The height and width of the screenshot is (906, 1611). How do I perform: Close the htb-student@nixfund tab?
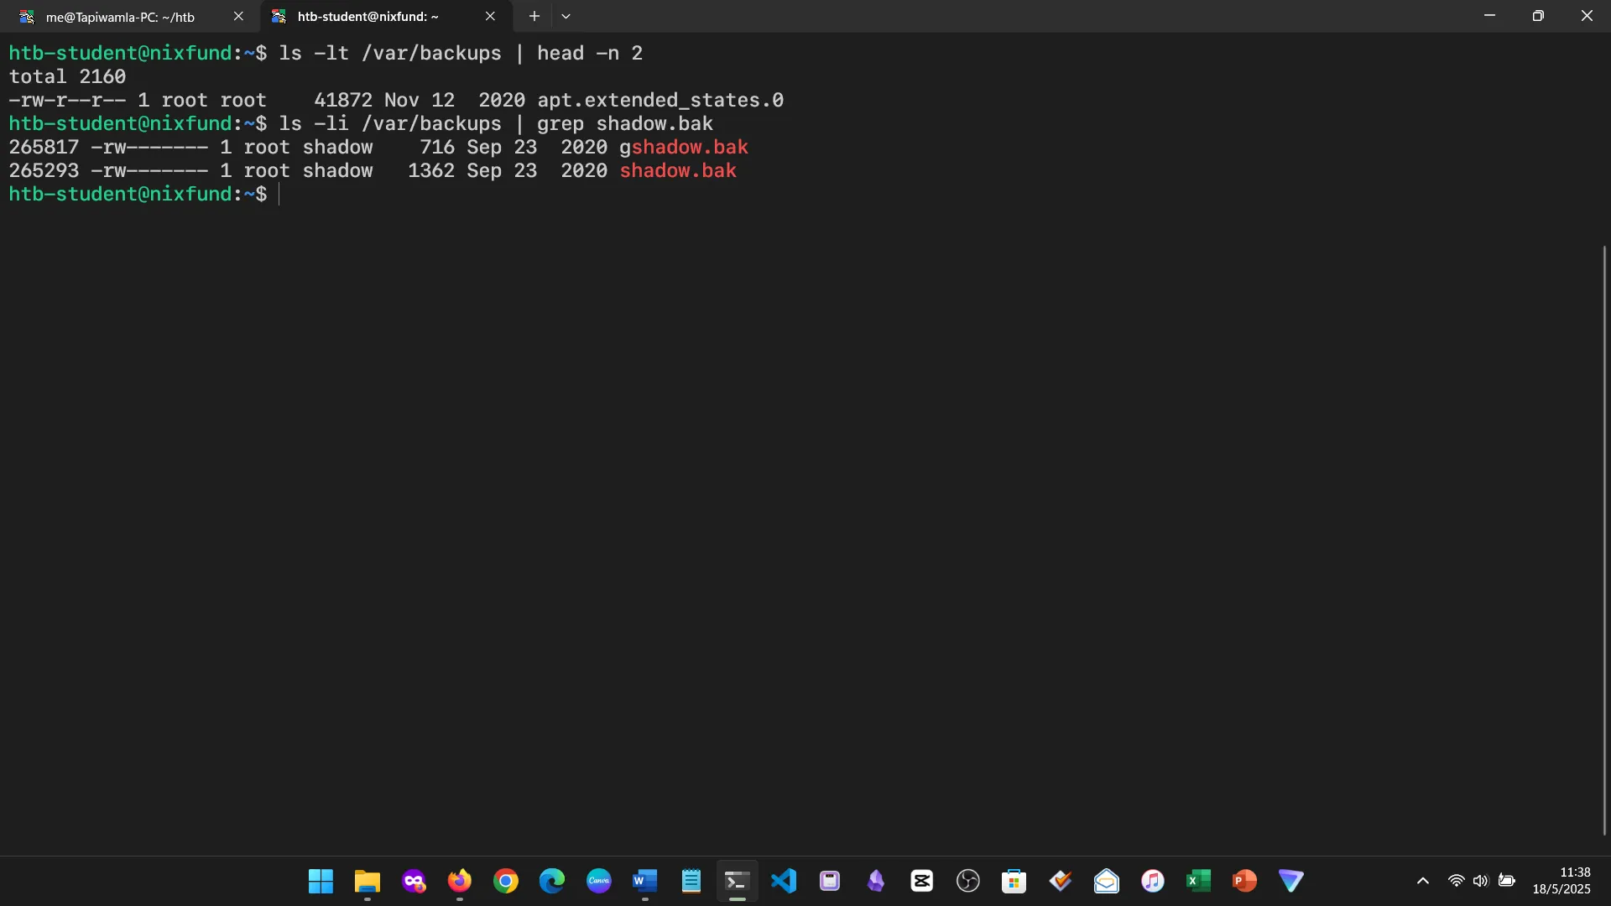490,17
